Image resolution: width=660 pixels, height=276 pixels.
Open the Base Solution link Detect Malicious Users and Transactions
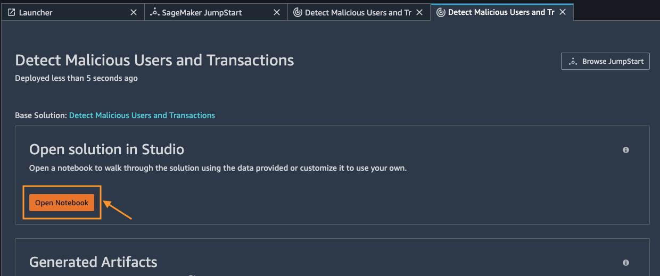tap(142, 115)
